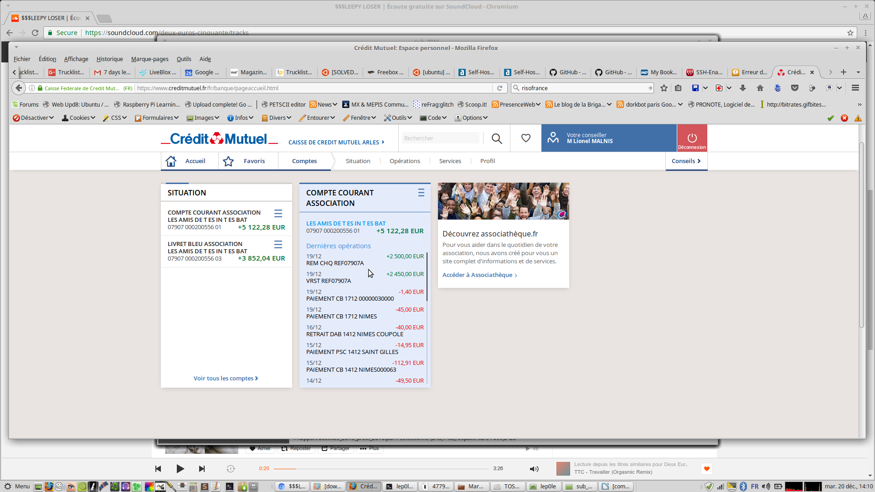Click the Accueil home icon
875x492 pixels.
pos(171,161)
